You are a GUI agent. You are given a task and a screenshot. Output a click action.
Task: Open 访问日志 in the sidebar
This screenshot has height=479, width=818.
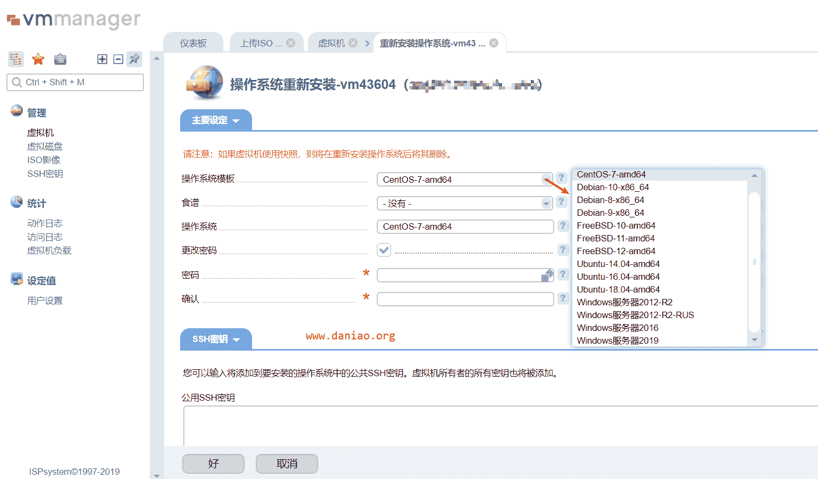coord(45,237)
